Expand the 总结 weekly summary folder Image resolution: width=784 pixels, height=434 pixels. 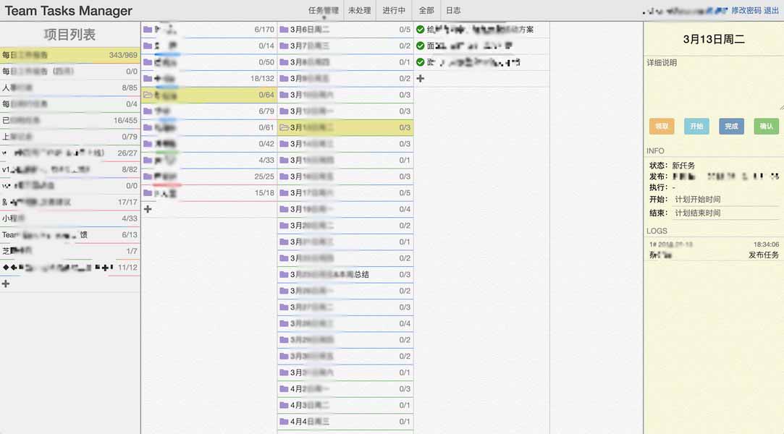(284, 275)
